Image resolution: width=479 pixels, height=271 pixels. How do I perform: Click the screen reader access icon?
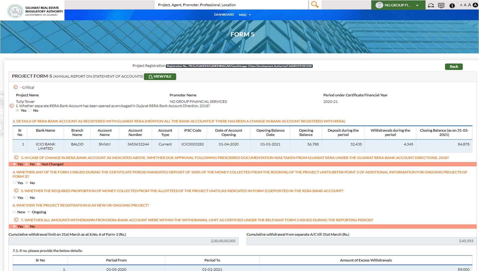click(441, 5)
